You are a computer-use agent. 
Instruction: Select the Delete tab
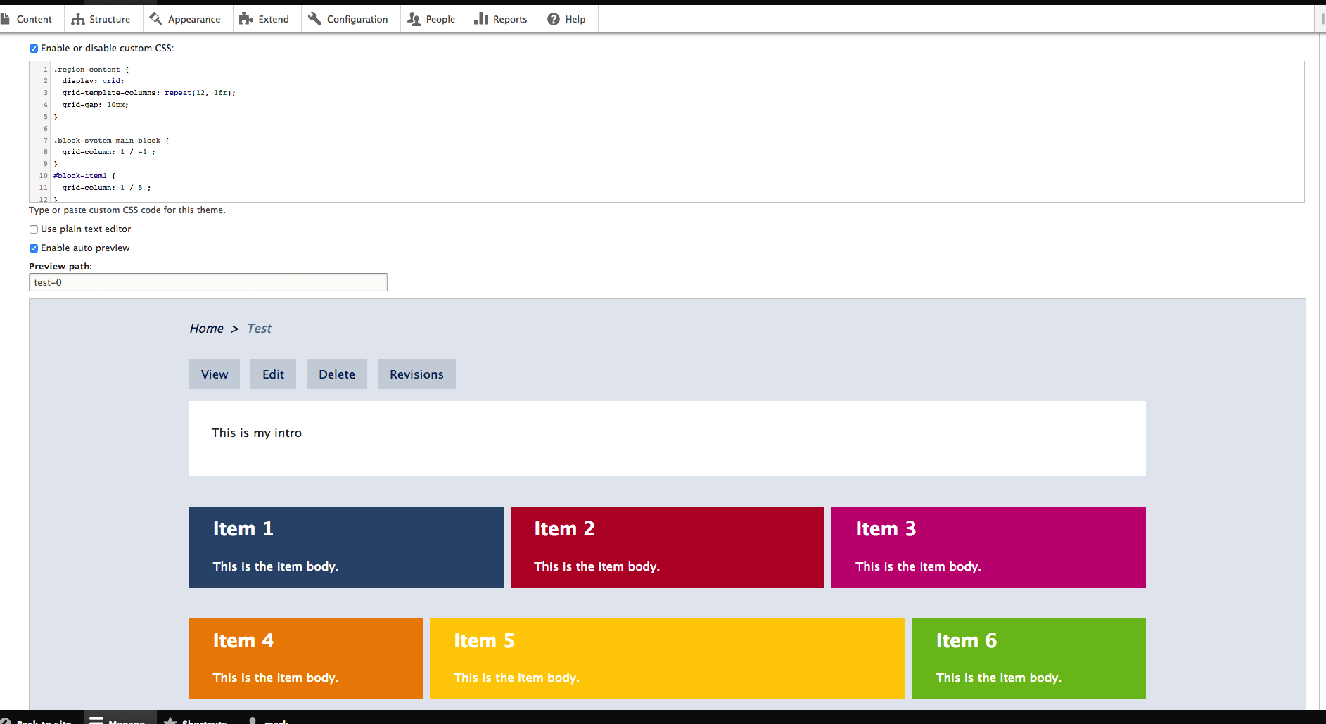coord(337,374)
